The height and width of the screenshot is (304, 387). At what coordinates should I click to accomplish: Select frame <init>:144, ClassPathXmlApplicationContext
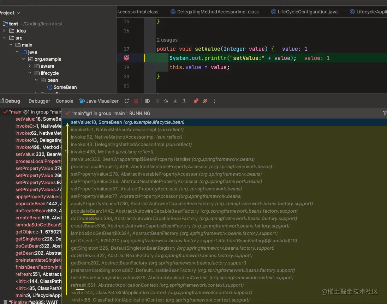click(x=224, y=292)
